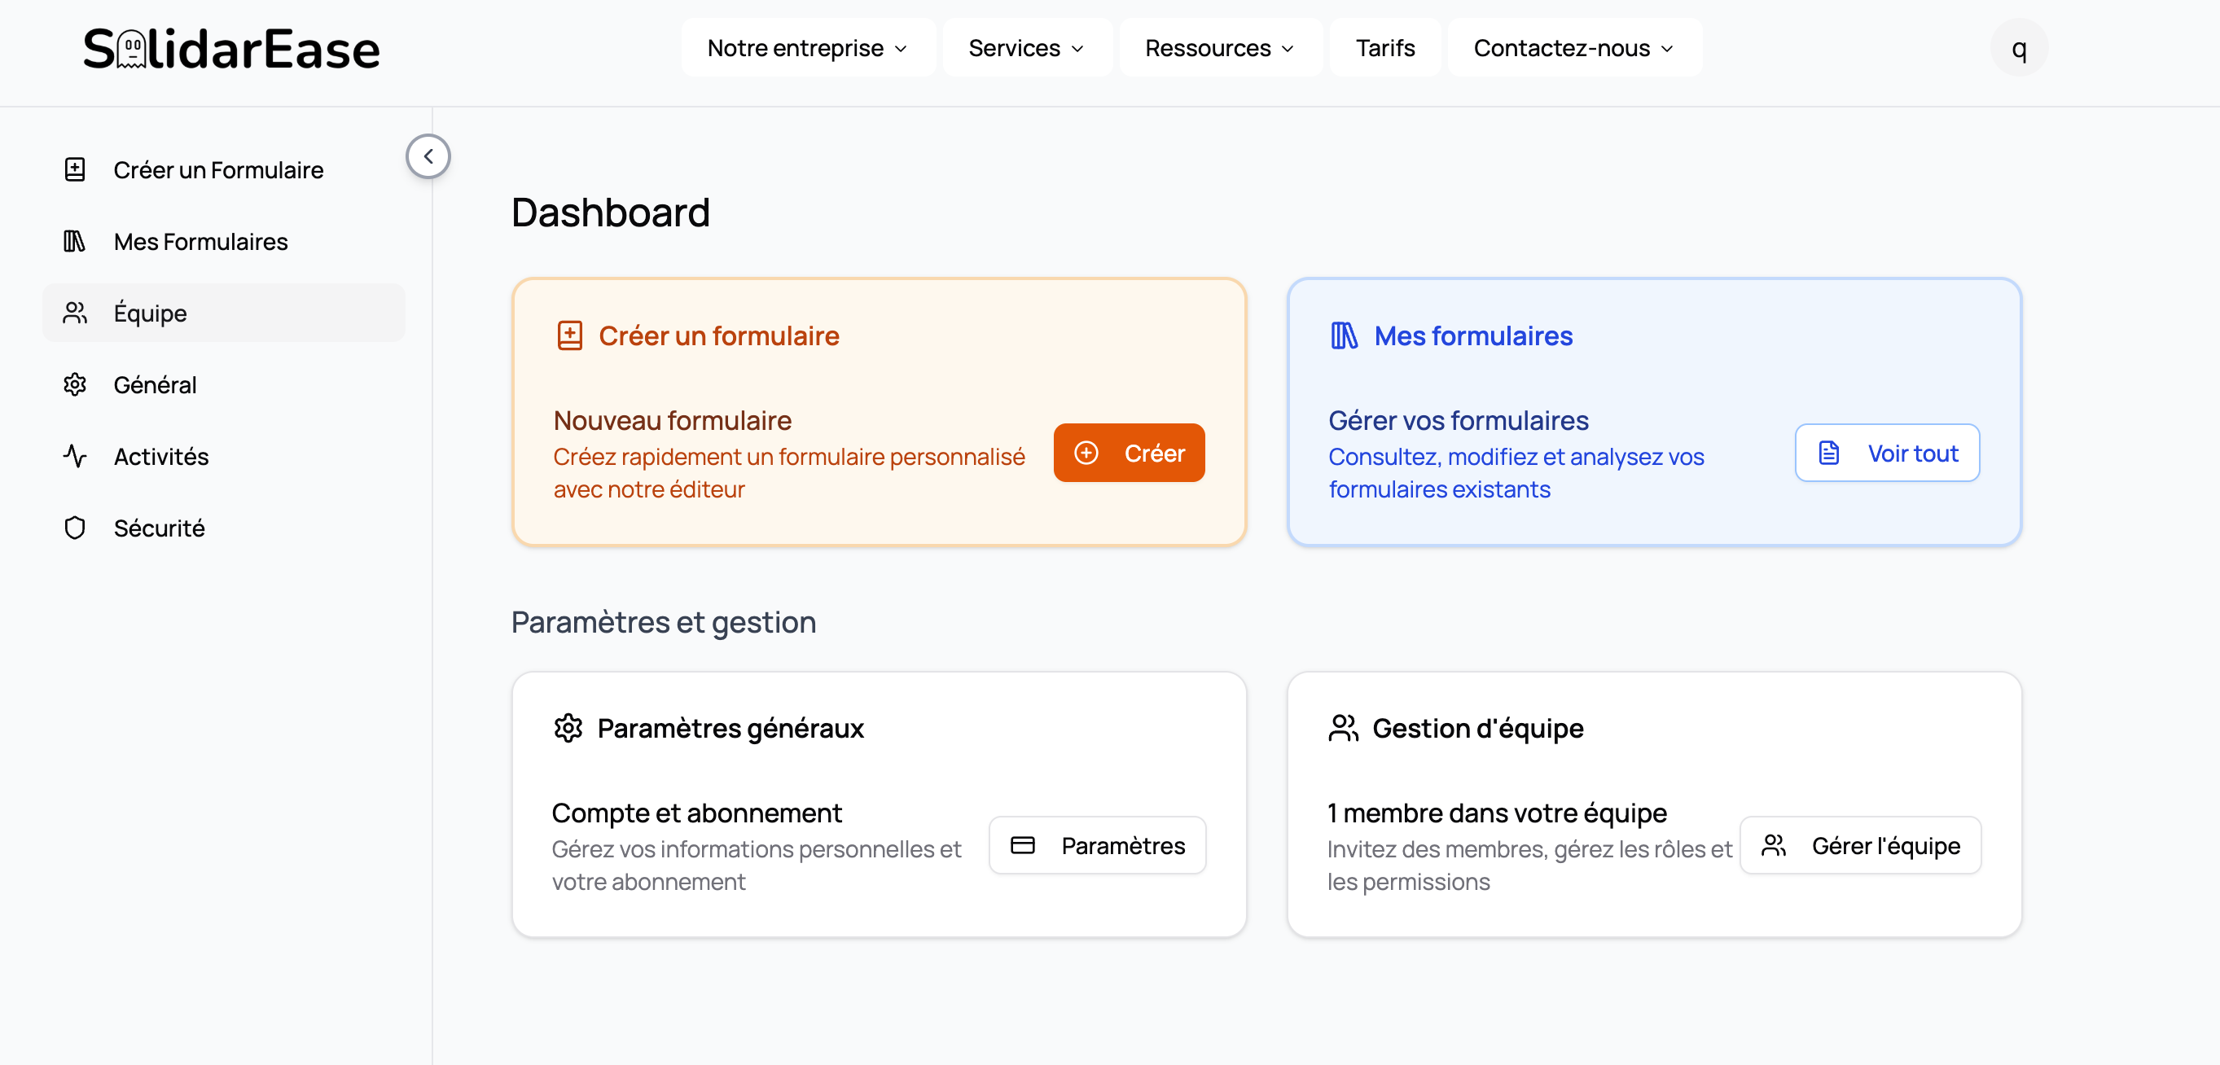Select the Sécurité shield icon
This screenshot has width=2220, height=1065.
(x=76, y=528)
